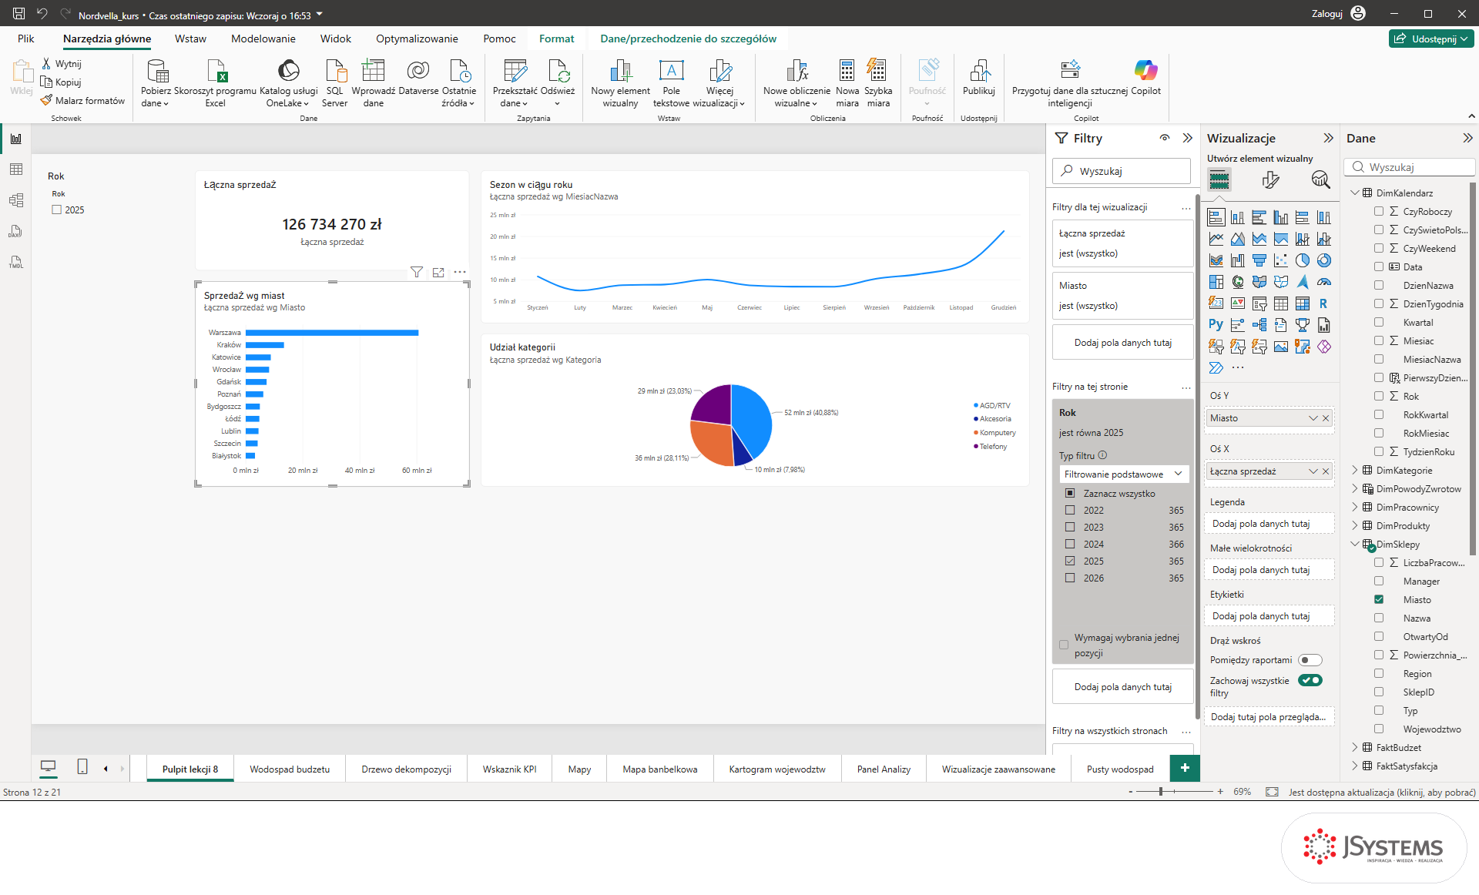1479x895 pixels.
Task: Open Model view in left sidebar
Action: click(15, 200)
